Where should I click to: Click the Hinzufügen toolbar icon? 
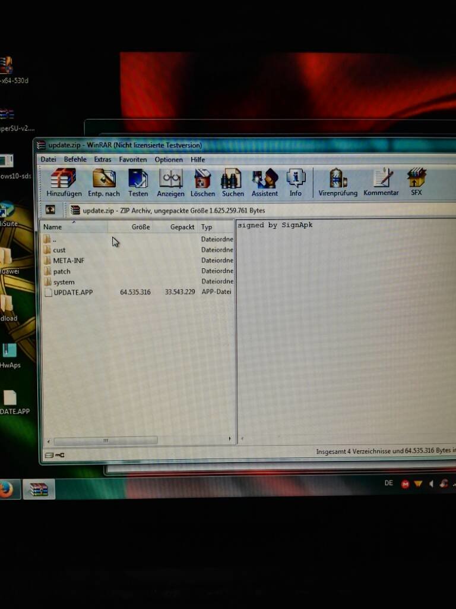click(62, 181)
